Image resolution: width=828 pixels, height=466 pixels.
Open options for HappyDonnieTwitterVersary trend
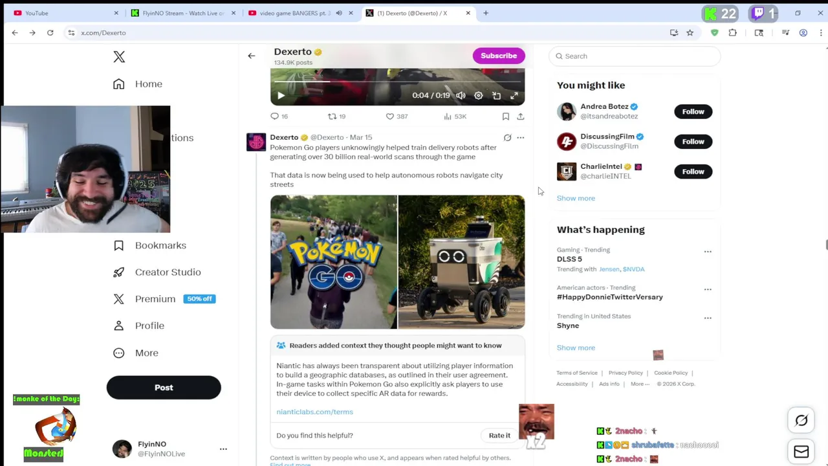tap(708, 289)
